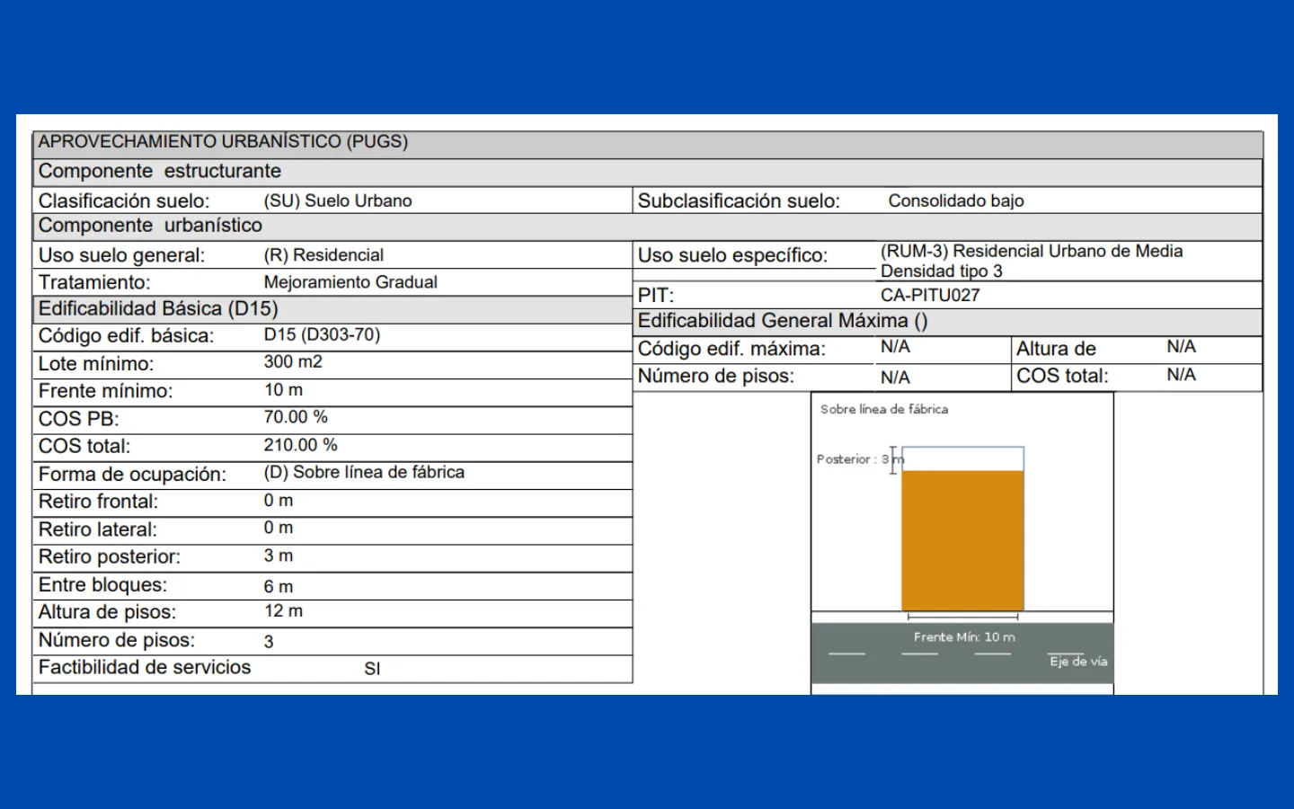The width and height of the screenshot is (1294, 809).
Task: Select the '210.00 %' COS total value
Action: click(x=300, y=445)
